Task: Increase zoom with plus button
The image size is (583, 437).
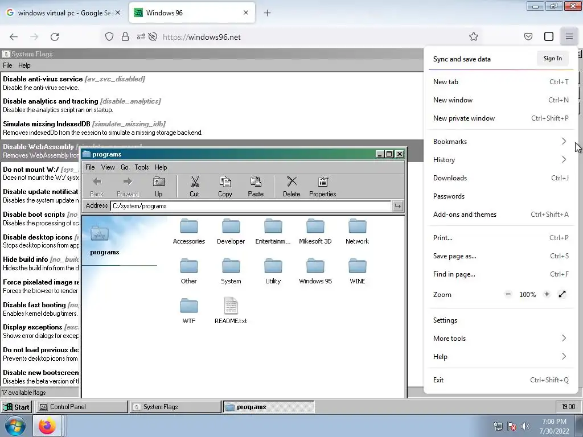Action: coord(547,294)
